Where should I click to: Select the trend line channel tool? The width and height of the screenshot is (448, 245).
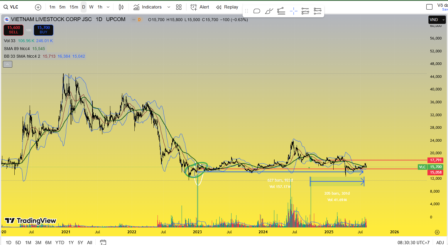(281, 11)
